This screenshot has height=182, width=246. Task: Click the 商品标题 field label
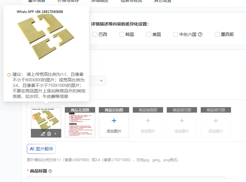[39, 171]
